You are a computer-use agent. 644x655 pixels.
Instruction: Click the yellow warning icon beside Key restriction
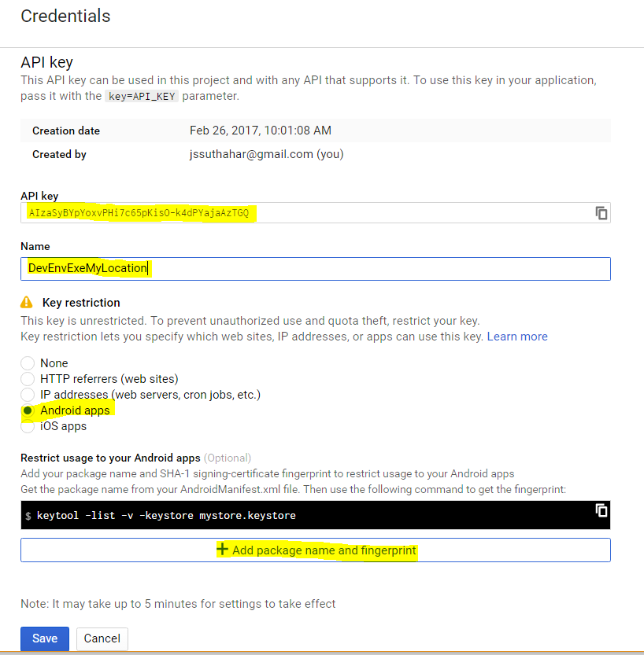[x=26, y=302]
